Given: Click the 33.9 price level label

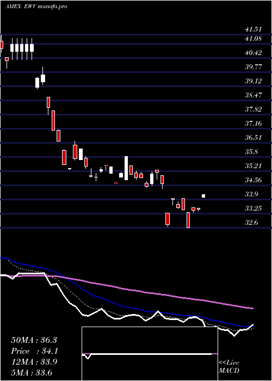Looking at the screenshot, I should [x=251, y=194].
